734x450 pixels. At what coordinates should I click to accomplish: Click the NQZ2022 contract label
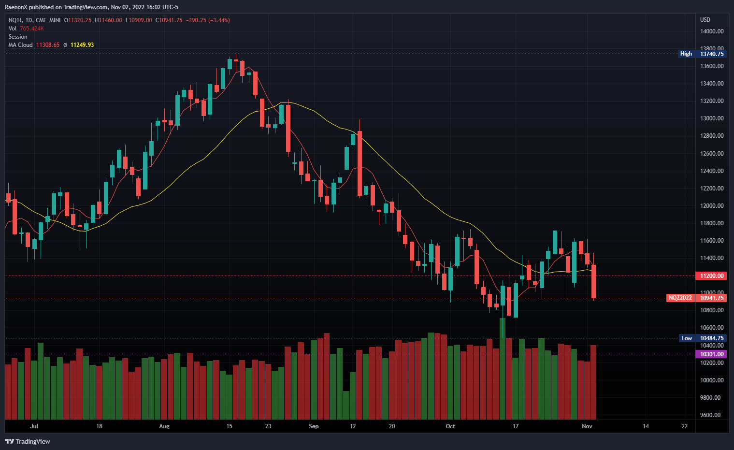coord(680,298)
